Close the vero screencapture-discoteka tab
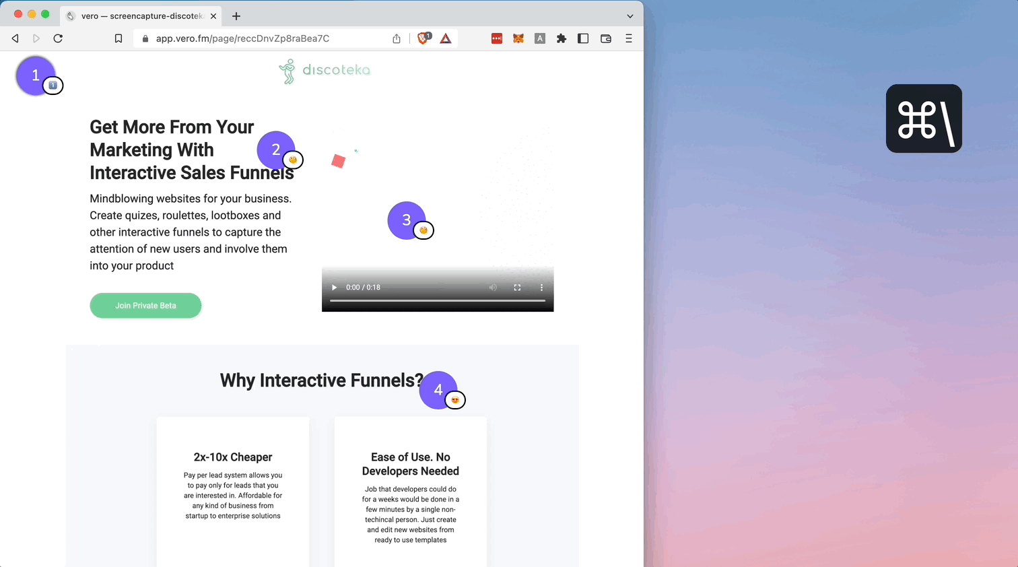This screenshot has width=1018, height=567. click(x=213, y=16)
